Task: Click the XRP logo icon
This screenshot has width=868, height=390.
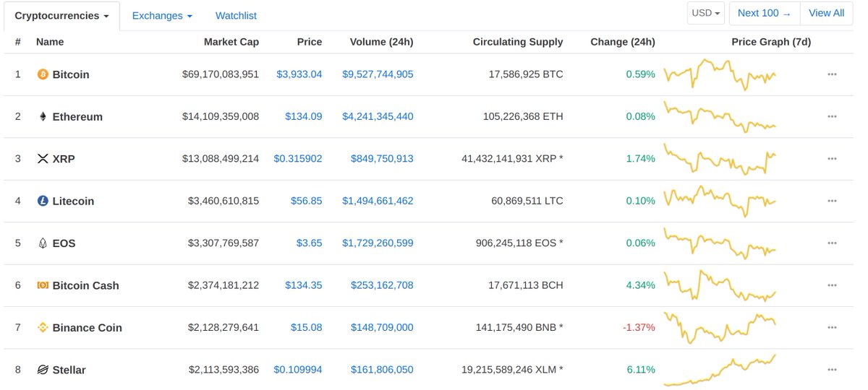Action: pos(43,159)
